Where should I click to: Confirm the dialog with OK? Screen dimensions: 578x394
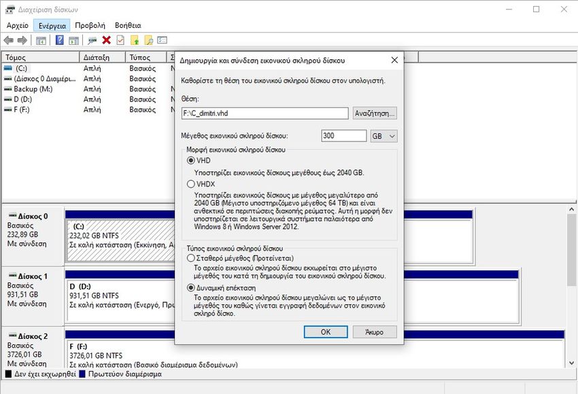[326, 331]
